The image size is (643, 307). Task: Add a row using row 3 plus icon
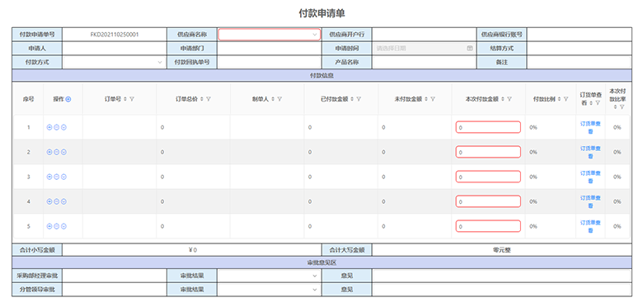(x=49, y=177)
